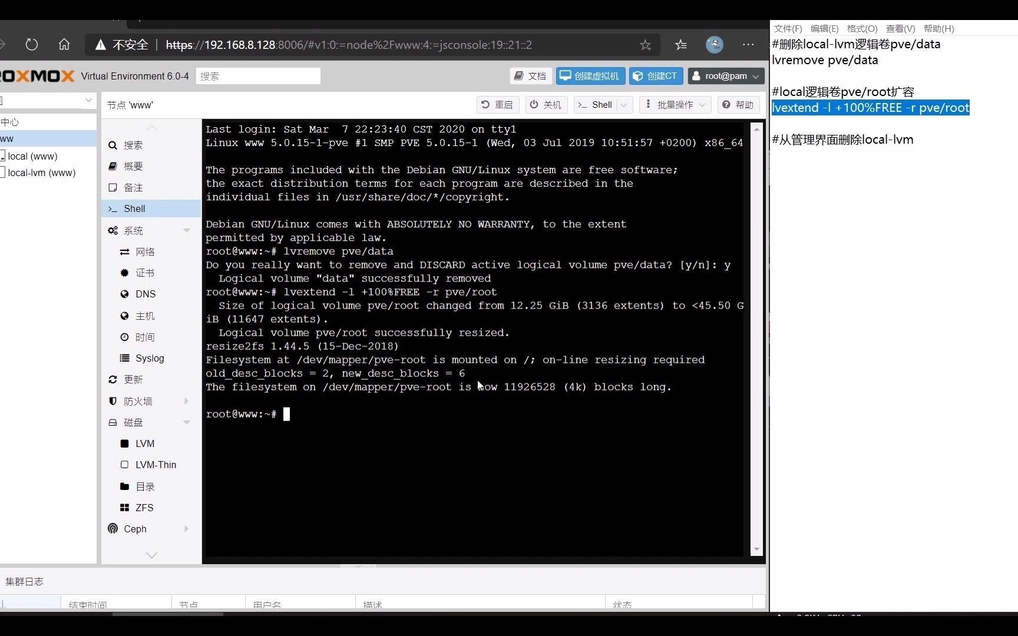
Task: Open 查看(V) menu in Notepad
Action: pos(900,28)
